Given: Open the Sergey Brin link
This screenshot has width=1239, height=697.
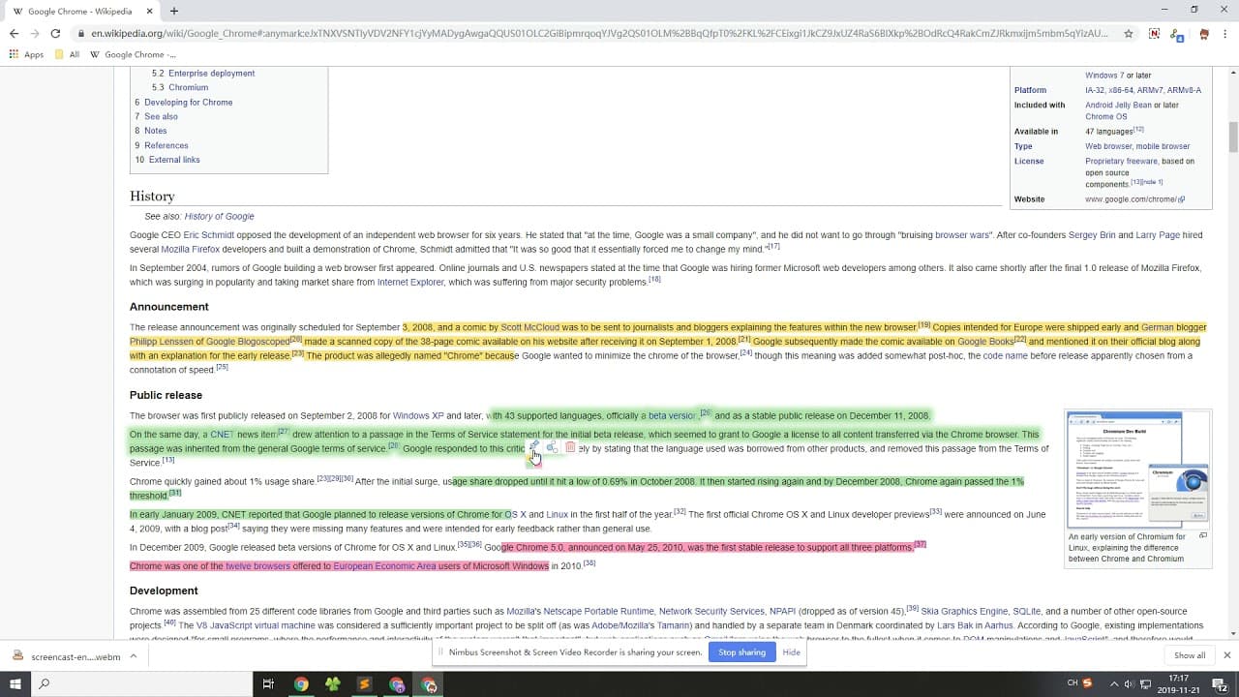Looking at the screenshot, I should click(1092, 235).
